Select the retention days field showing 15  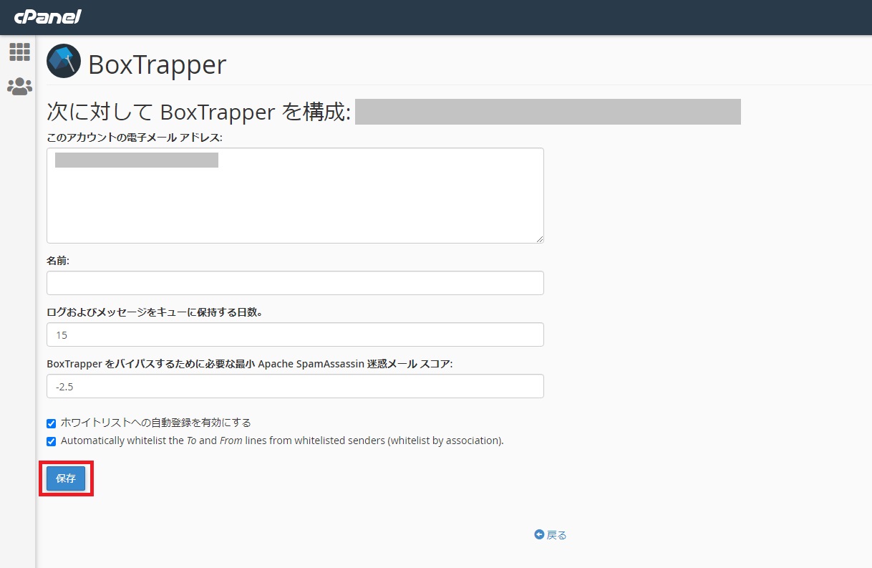[x=295, y=334]
